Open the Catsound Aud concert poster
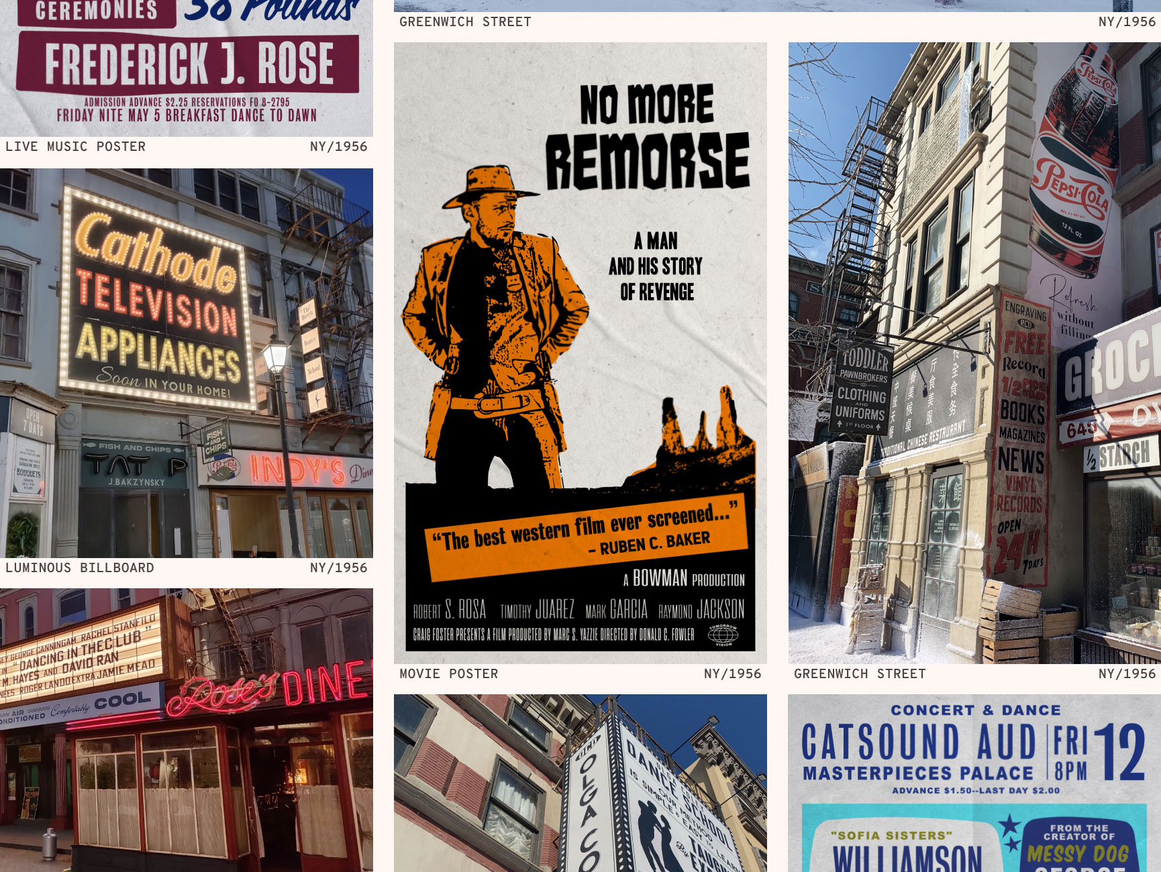The width and height of the screenshot is (1161, 872). [974, 783]
